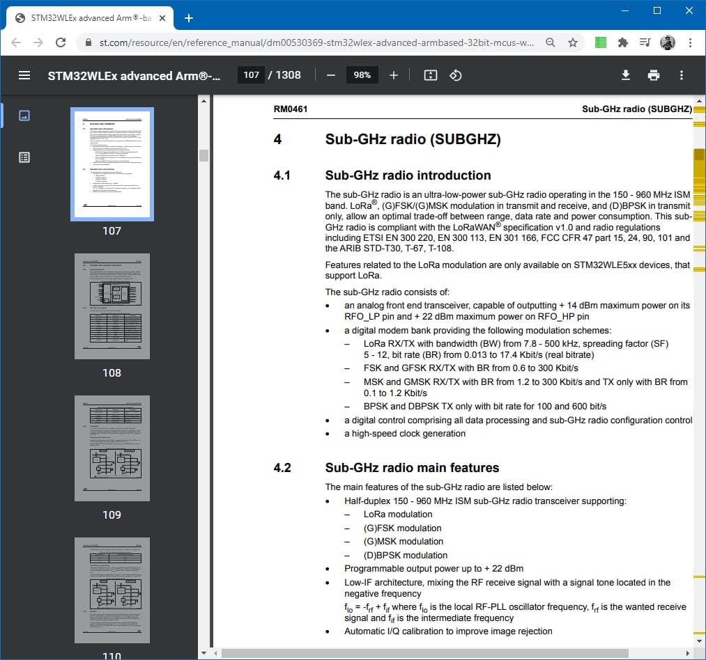
Task: Click heading "Sub-GHz radio introduction"
Action: [408, 175]
